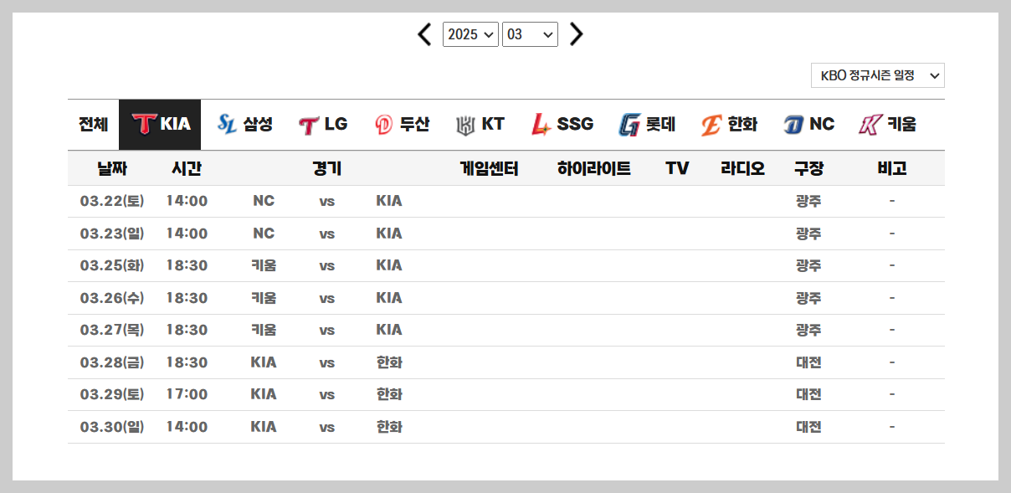The width and height of the screenshot is (1011, 493).
Task: Go to the previous month with left arrow
Action: click(x=423, y=34)
